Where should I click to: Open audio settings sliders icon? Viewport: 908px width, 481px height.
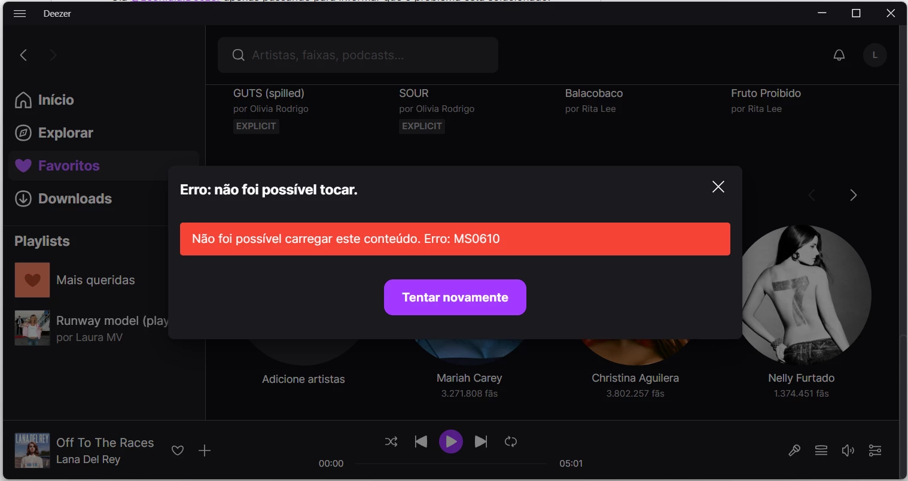(x=875, y=450)
